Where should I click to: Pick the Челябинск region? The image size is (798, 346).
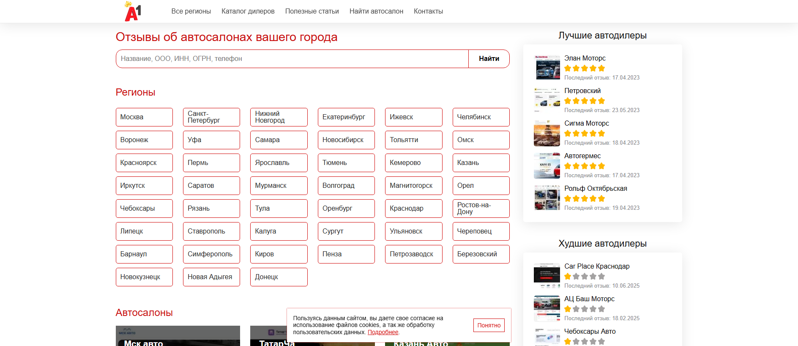click(x=481, y=117)
